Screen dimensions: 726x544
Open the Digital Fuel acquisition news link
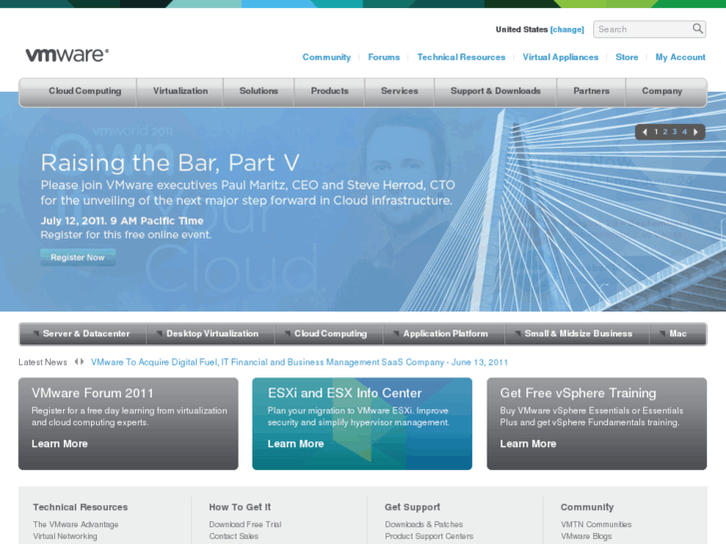[x=300, y=362]
